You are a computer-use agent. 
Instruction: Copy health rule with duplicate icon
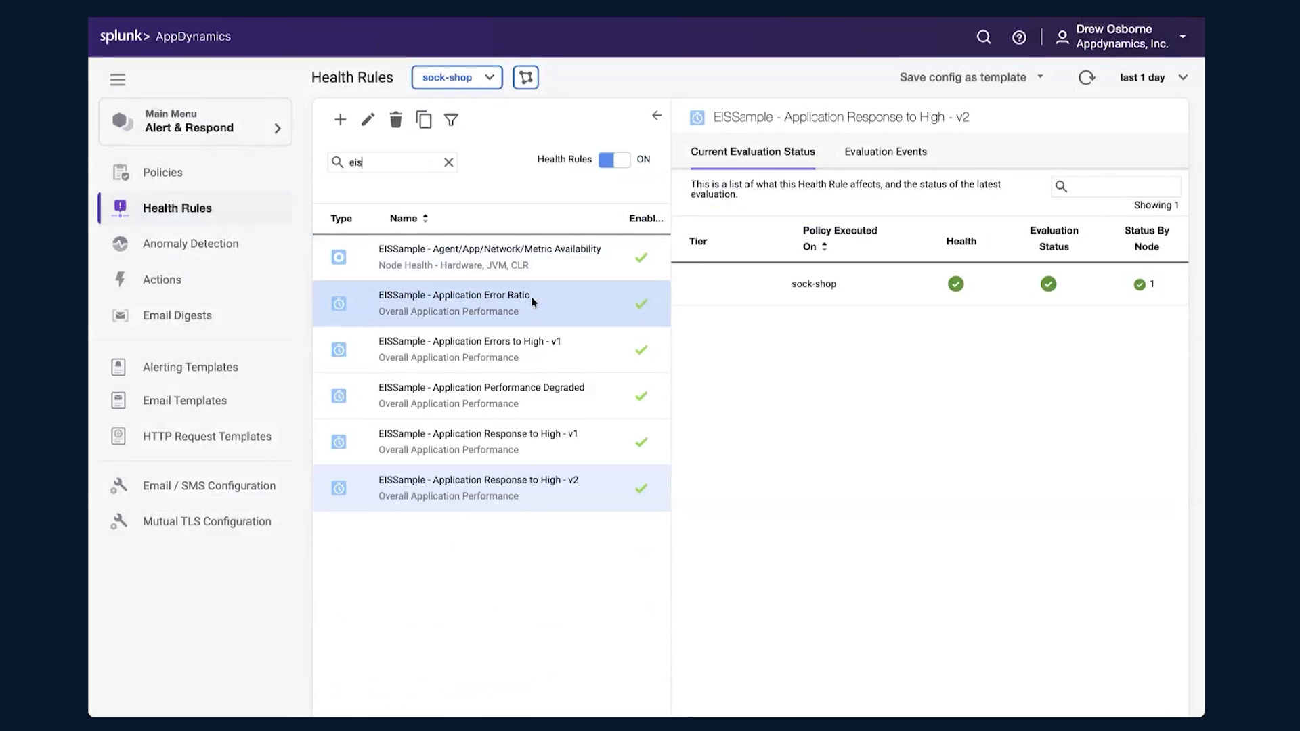click(424, 120)
